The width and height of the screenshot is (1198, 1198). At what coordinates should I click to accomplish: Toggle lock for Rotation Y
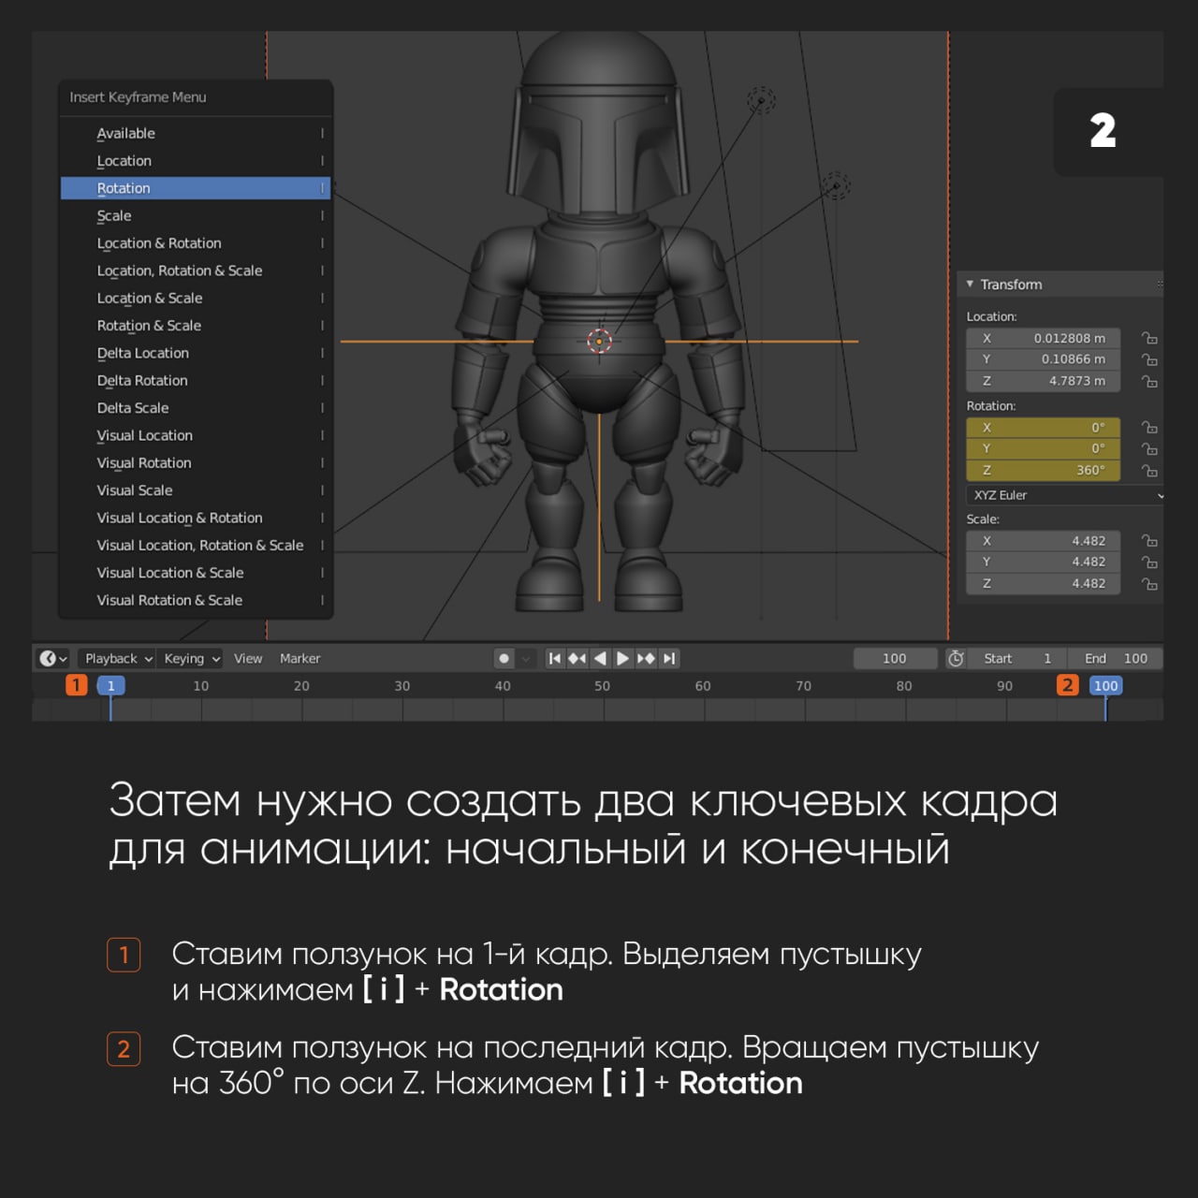pos(1149,448)
